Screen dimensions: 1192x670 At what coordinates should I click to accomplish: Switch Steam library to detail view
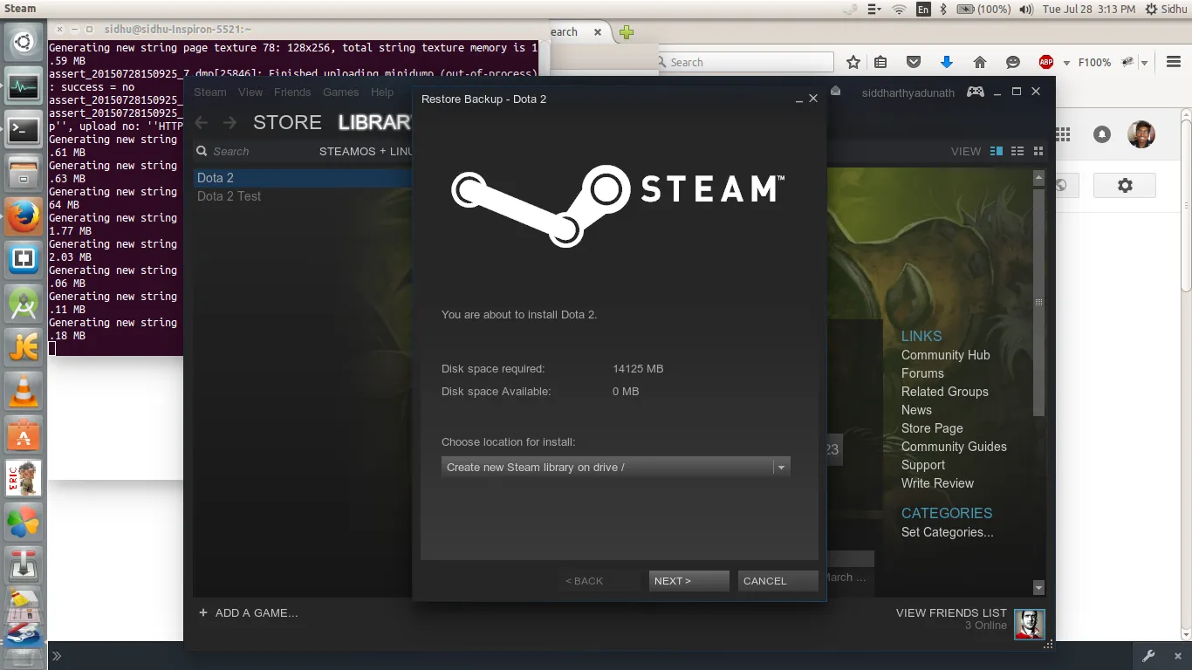click(997, 152)
